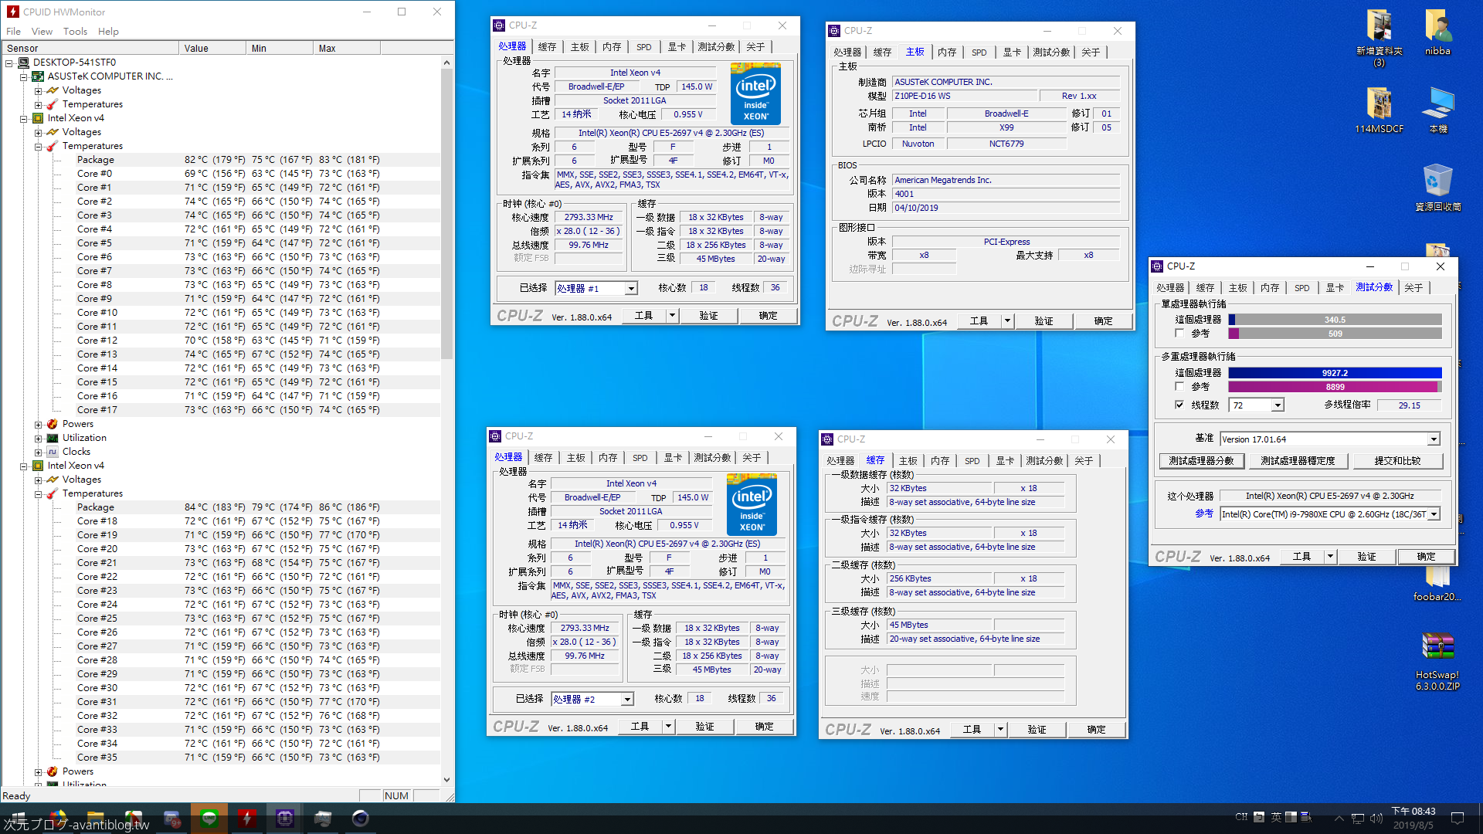Open the View menu in HWMonitor
The height and width of the screenshot is (834, 1483).
tap(42, 32)
